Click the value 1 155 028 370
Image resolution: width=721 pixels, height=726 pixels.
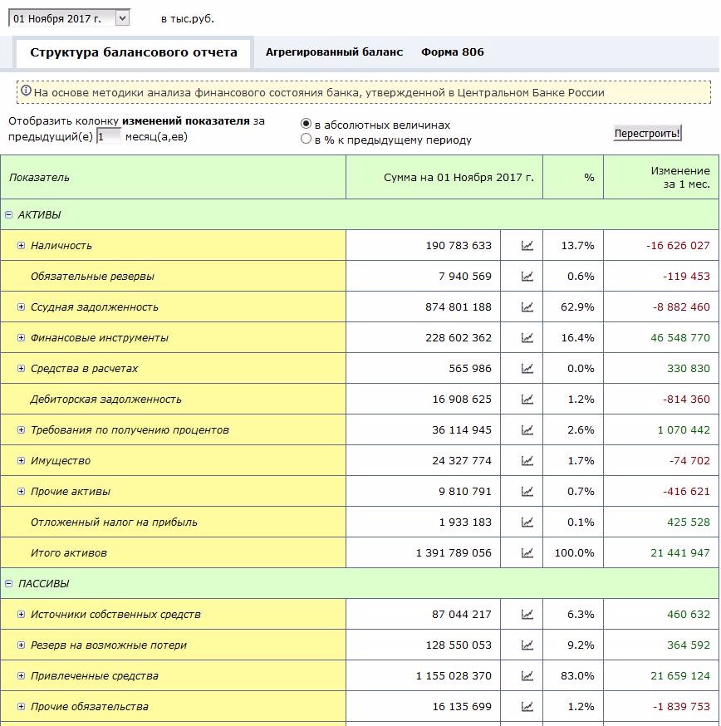point(454,675)
